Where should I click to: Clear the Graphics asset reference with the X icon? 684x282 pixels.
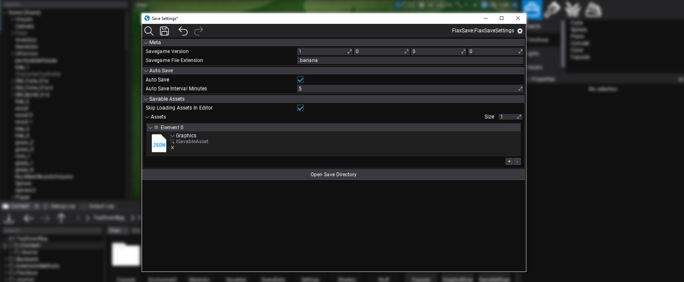click(x=172, y=148)
